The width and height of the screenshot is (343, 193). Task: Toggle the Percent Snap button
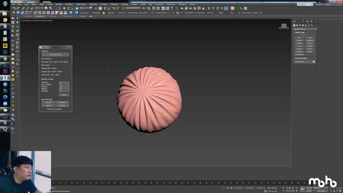(114, 9)
